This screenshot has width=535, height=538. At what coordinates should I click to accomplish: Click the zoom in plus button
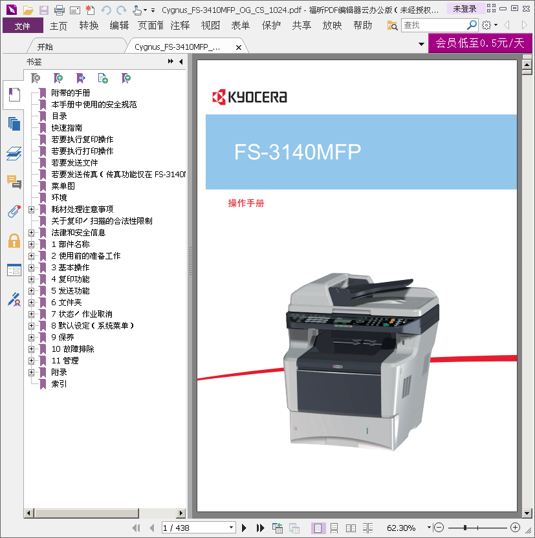pos(515,528)
